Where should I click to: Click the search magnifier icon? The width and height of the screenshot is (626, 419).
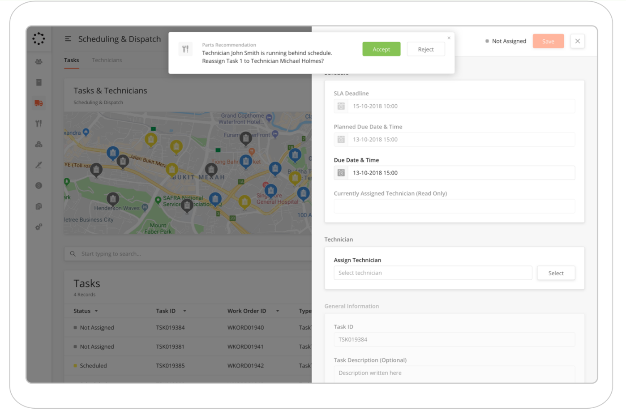pos(73,254)
